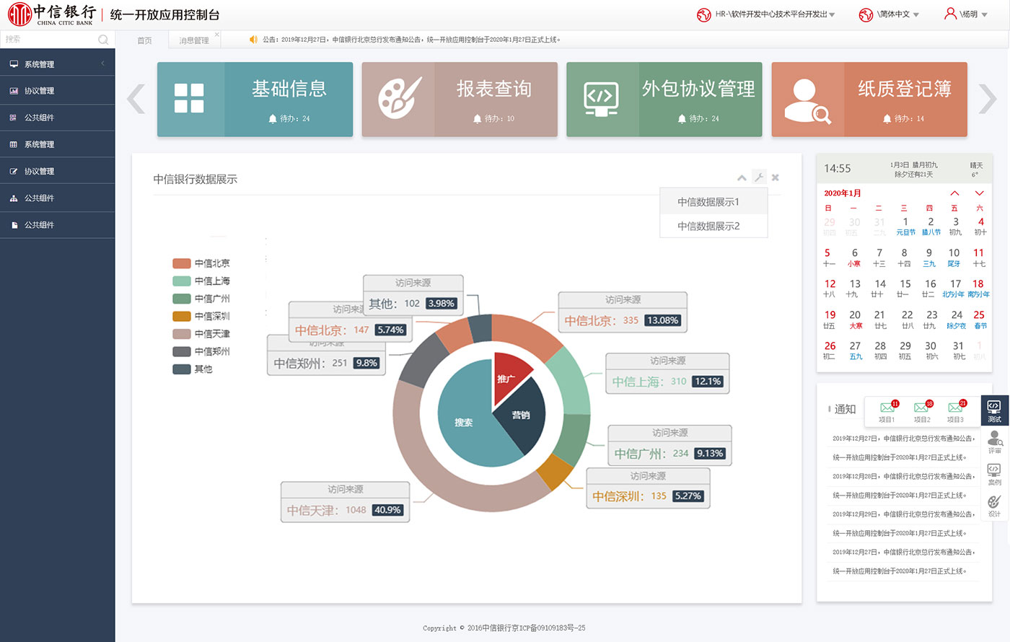The image size is (1010, 642).
Task: Expand the 杨明 user account menu
Action: pos(966,14)
